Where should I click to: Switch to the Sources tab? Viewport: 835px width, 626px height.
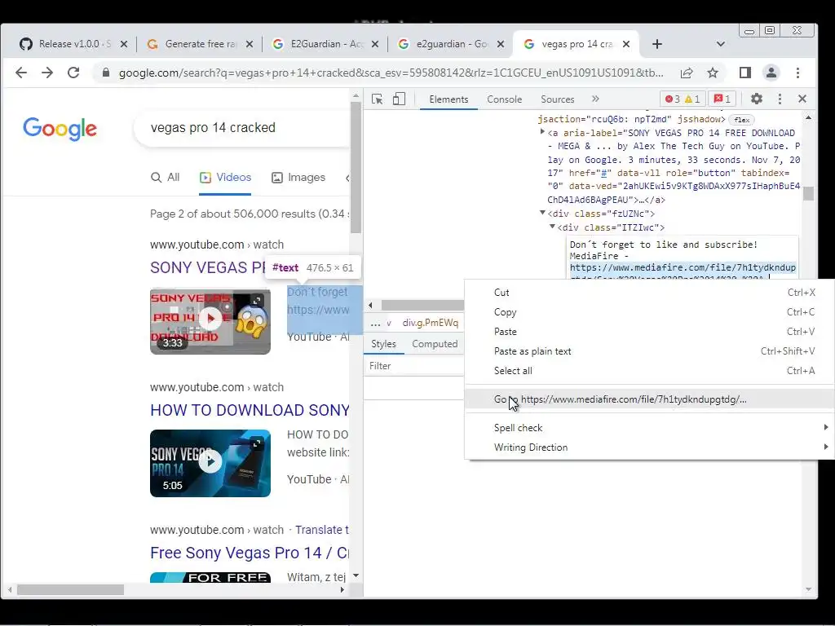tap(558, 99)
